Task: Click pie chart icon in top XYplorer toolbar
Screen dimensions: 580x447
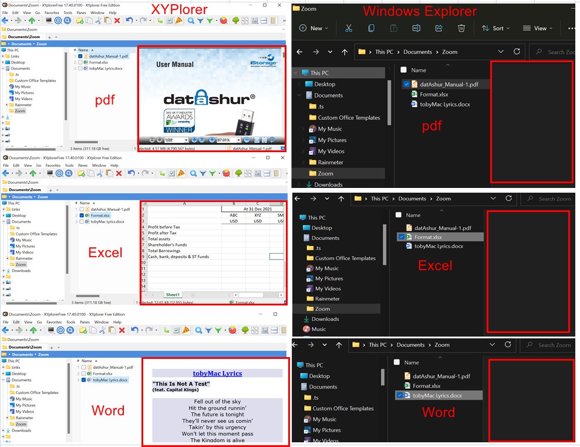Action: click(x=224, y=21)
